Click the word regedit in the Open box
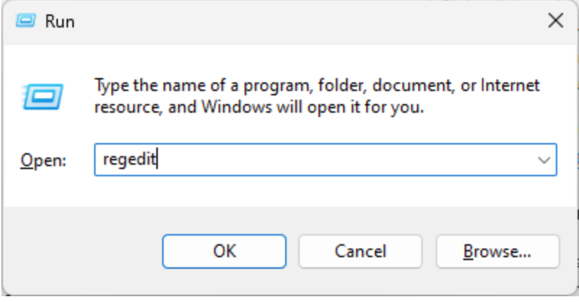This screenshot has width=579, height=302. click(x=130, y=160)
